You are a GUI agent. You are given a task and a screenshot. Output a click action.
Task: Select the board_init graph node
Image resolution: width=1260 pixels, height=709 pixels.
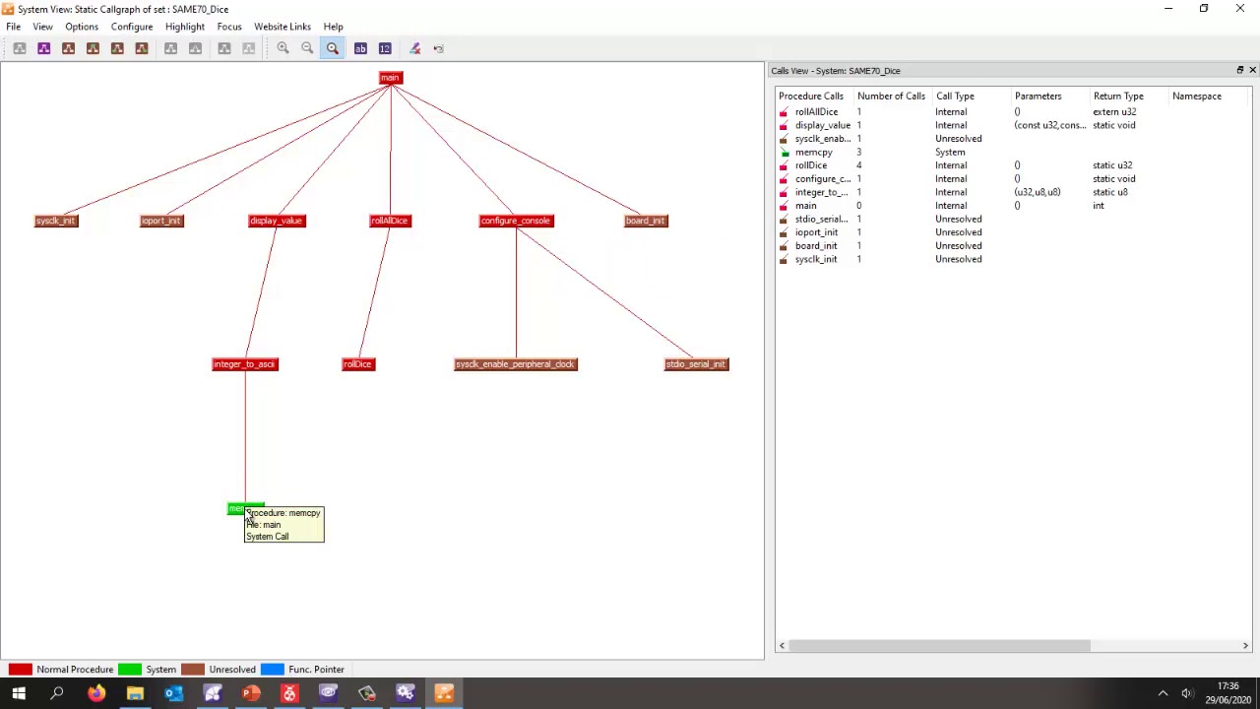point(646,221)
